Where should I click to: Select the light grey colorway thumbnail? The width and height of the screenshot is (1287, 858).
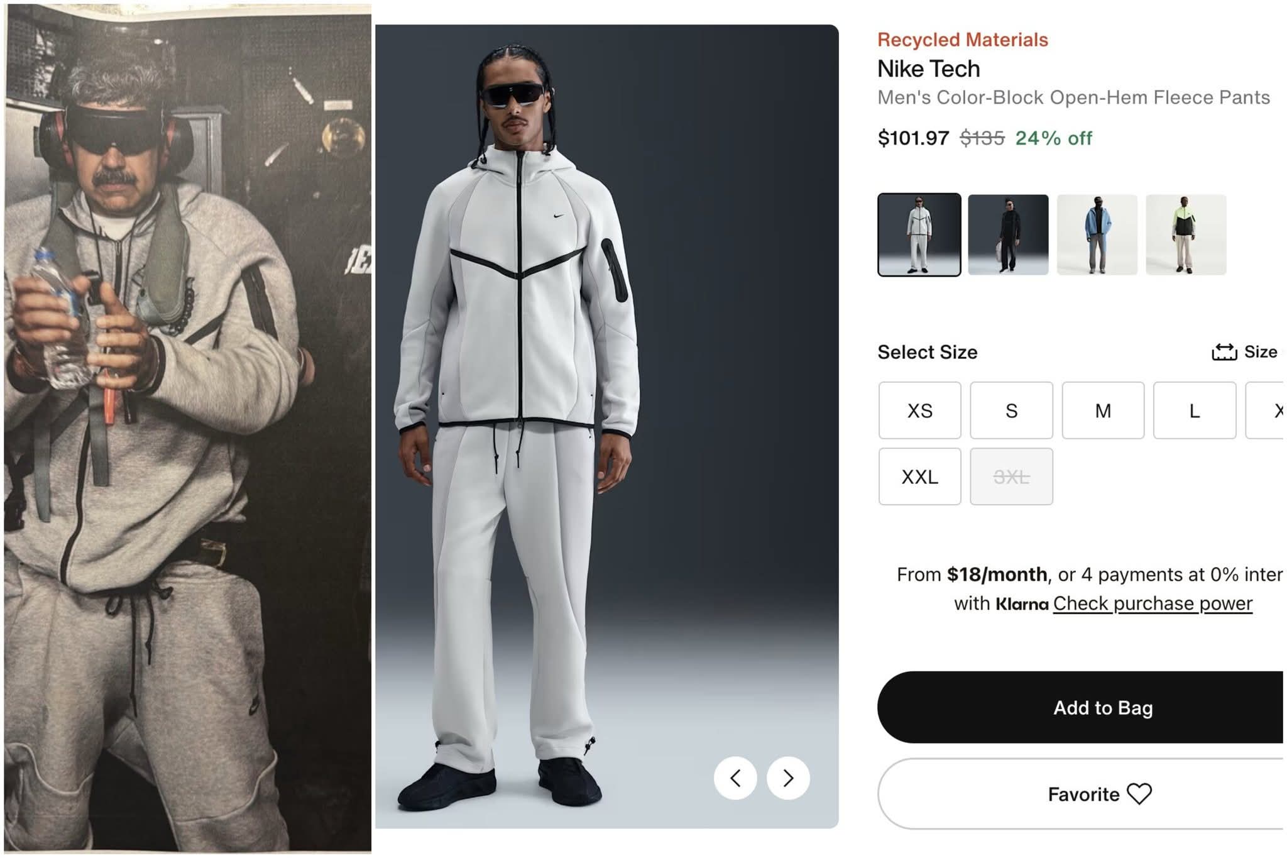[919, 234]
